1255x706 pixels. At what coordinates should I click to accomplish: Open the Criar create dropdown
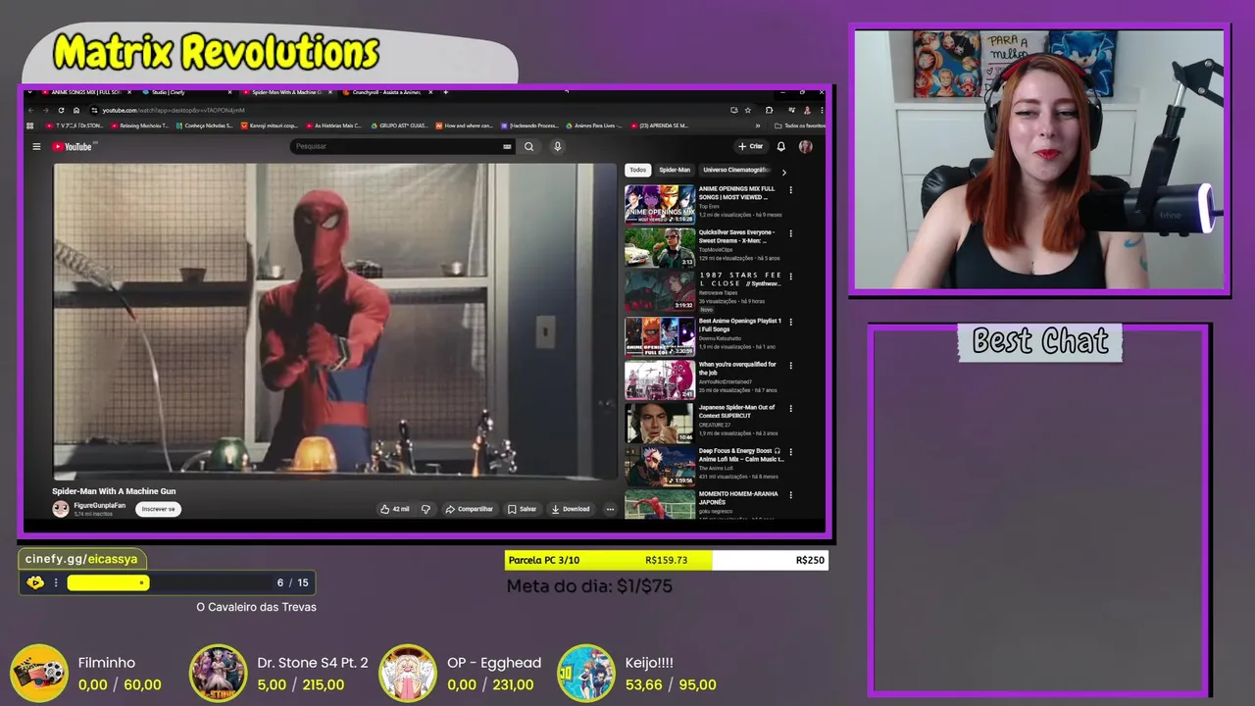point(750,147)
